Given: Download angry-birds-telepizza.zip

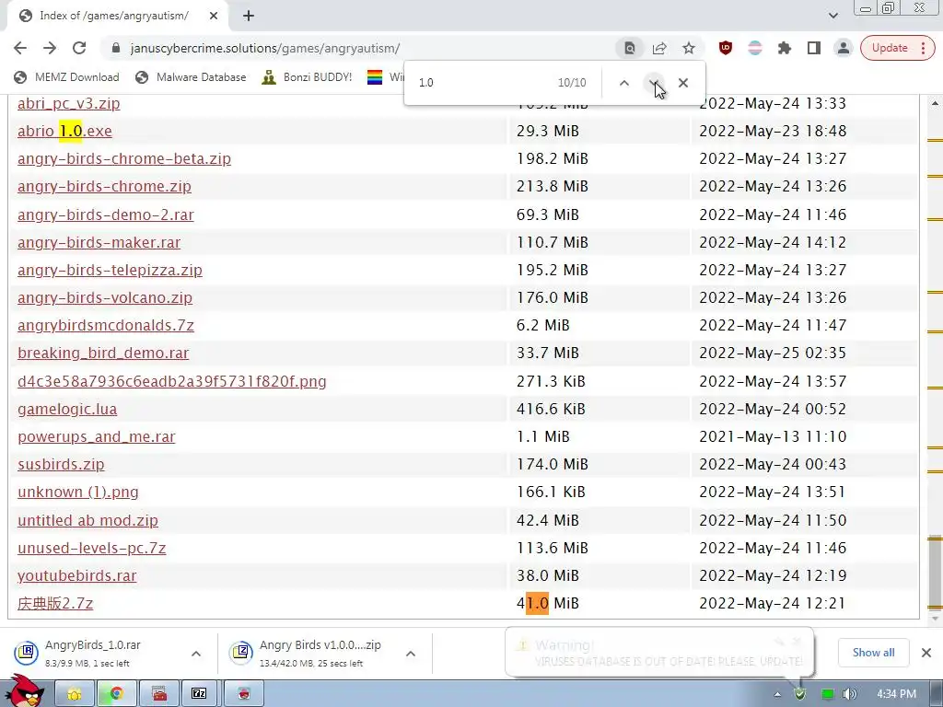Looking at the screenshot, I should [x=111, y=270].
